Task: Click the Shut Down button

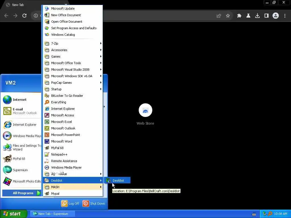Action: coord(94,204)
